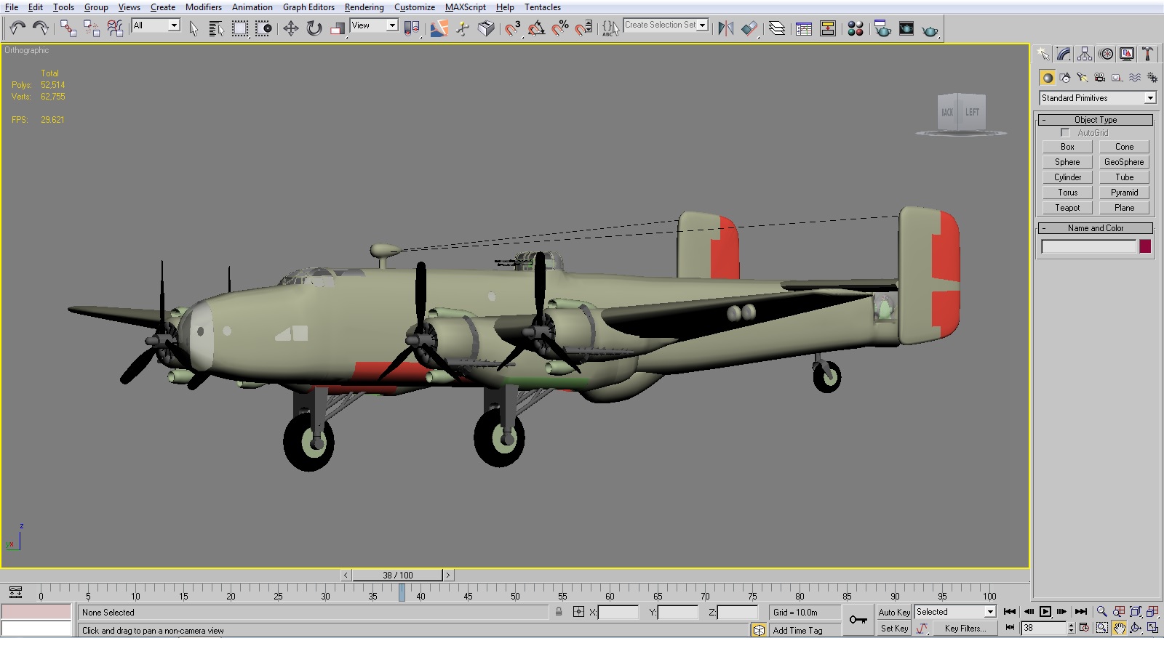Viewport: 1164px width, 654px height.
Task: Open Utilities panel hammer icon
Action: click(1148, 54)
